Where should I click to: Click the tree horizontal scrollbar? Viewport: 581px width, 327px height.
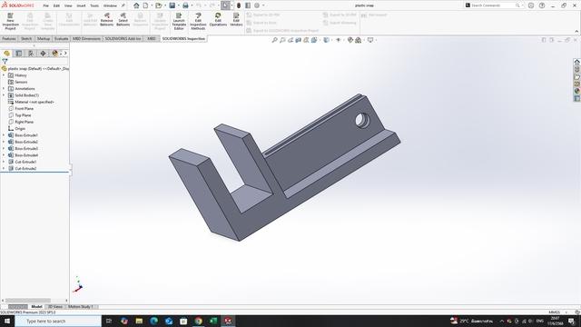[28, 301]
